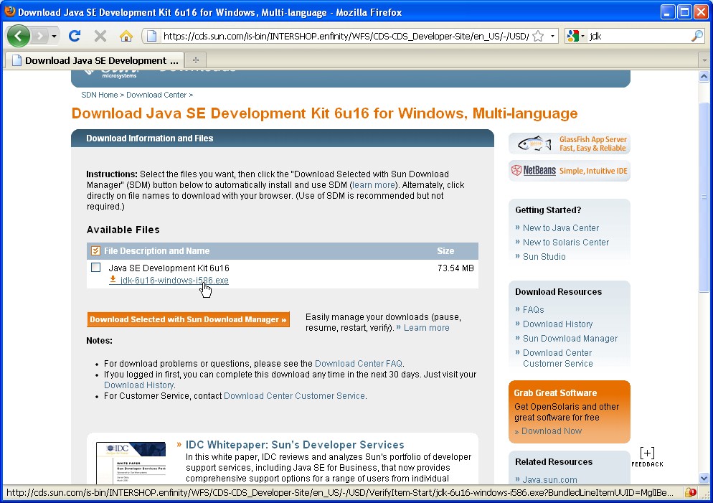713x503 pixels.
Task: Open the GlassFish App Server banner
Action: tap(570, 144)
